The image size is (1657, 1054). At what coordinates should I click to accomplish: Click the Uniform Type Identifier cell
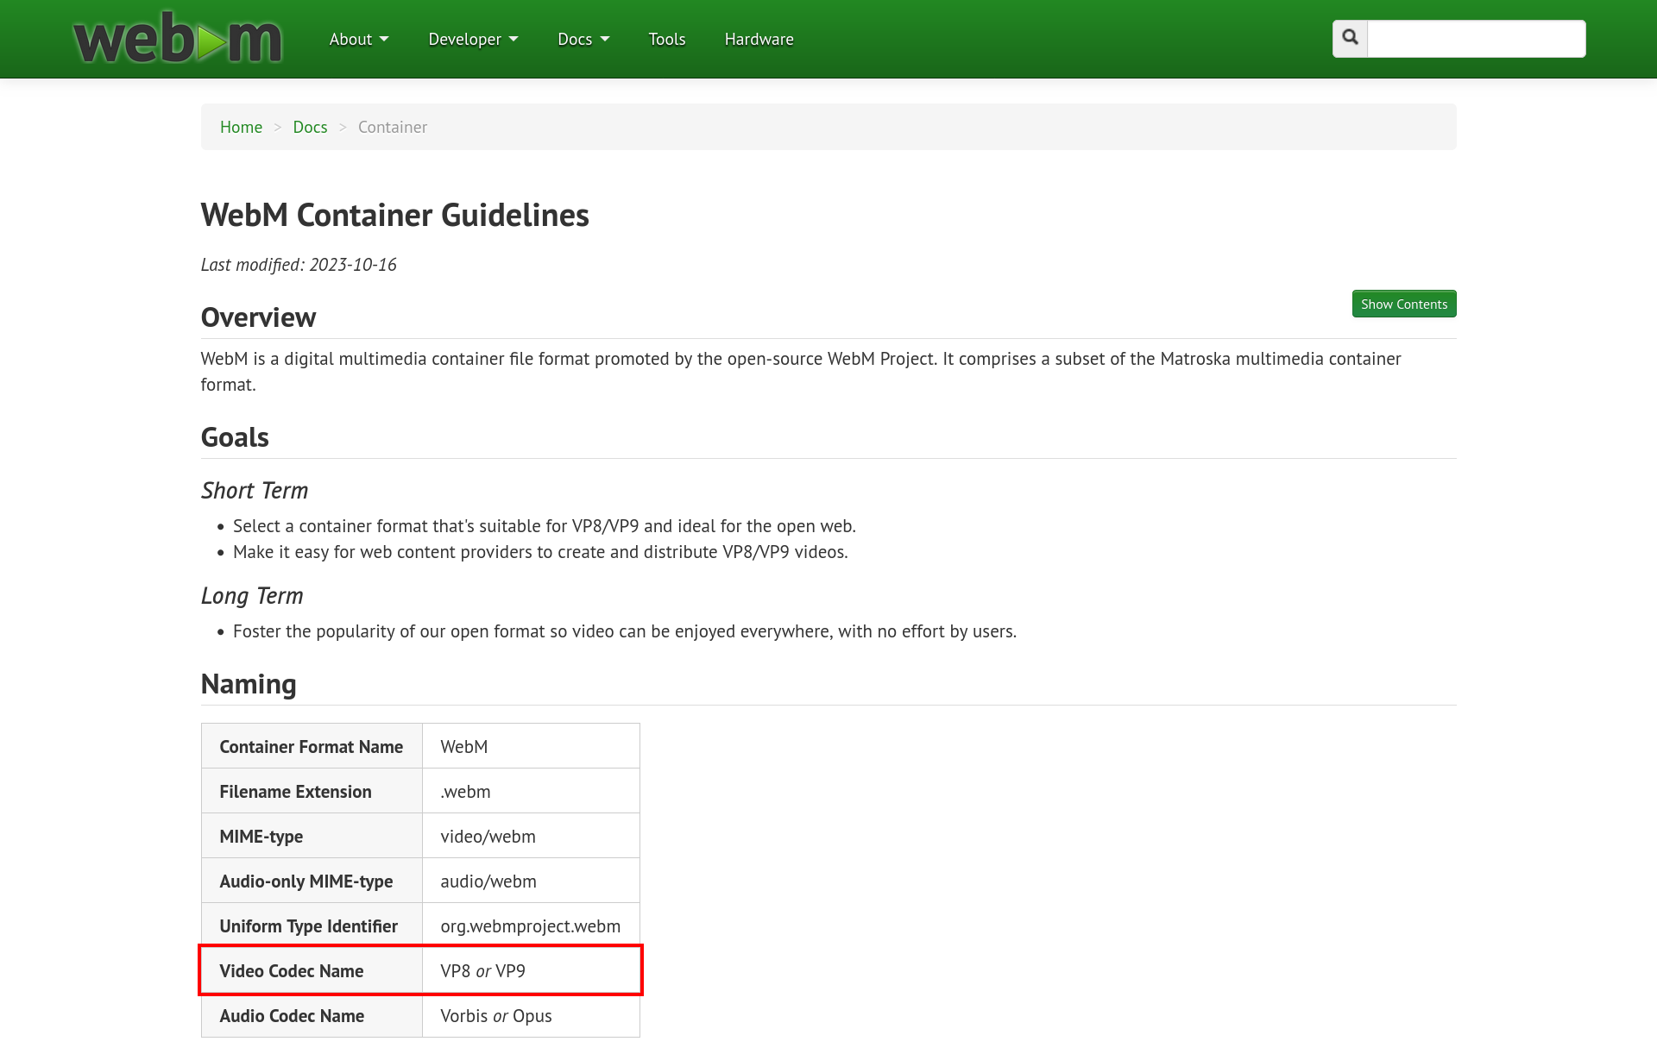pos(312,925)
